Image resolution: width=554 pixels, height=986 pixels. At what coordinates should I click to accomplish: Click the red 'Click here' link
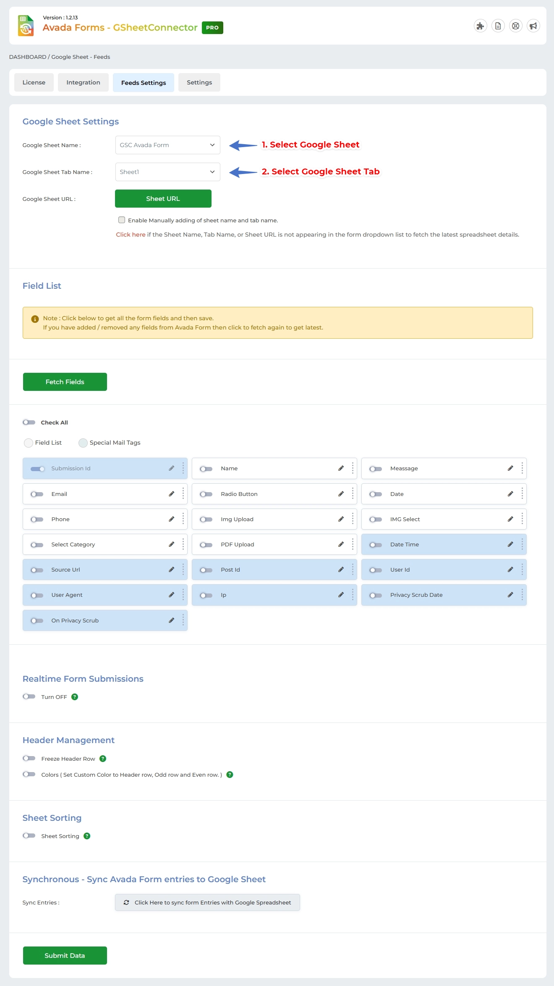(x=131, y=235)
